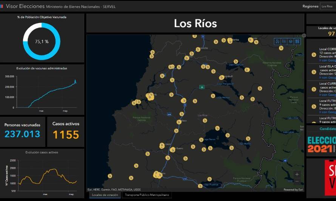336x201 pixels.
Task: Follow 'Ir con Google' link under Local CORR
Action: pos(327,60)
